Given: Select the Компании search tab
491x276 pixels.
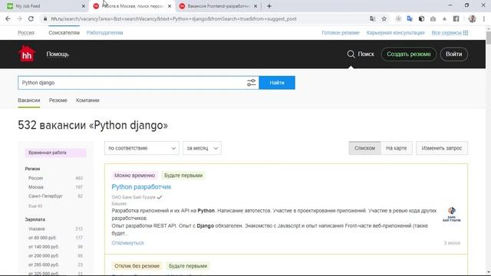Looking at the screenshot, I should [x=87, y=100].
